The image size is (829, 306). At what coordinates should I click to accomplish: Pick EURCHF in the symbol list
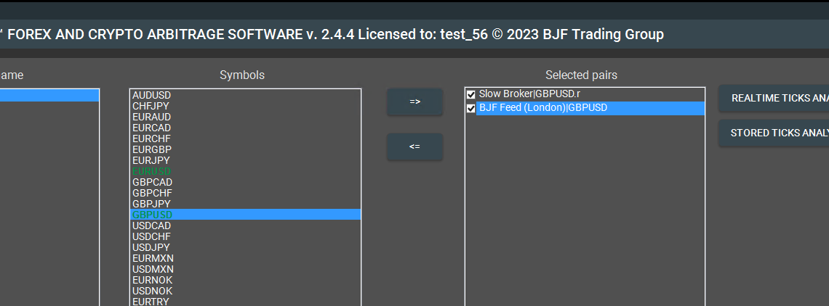[x=151, y=138]
